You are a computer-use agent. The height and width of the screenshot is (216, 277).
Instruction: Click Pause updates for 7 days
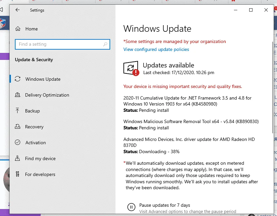click(x=165, y=205)
